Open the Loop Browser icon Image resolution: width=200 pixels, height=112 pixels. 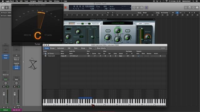(193, 7)
